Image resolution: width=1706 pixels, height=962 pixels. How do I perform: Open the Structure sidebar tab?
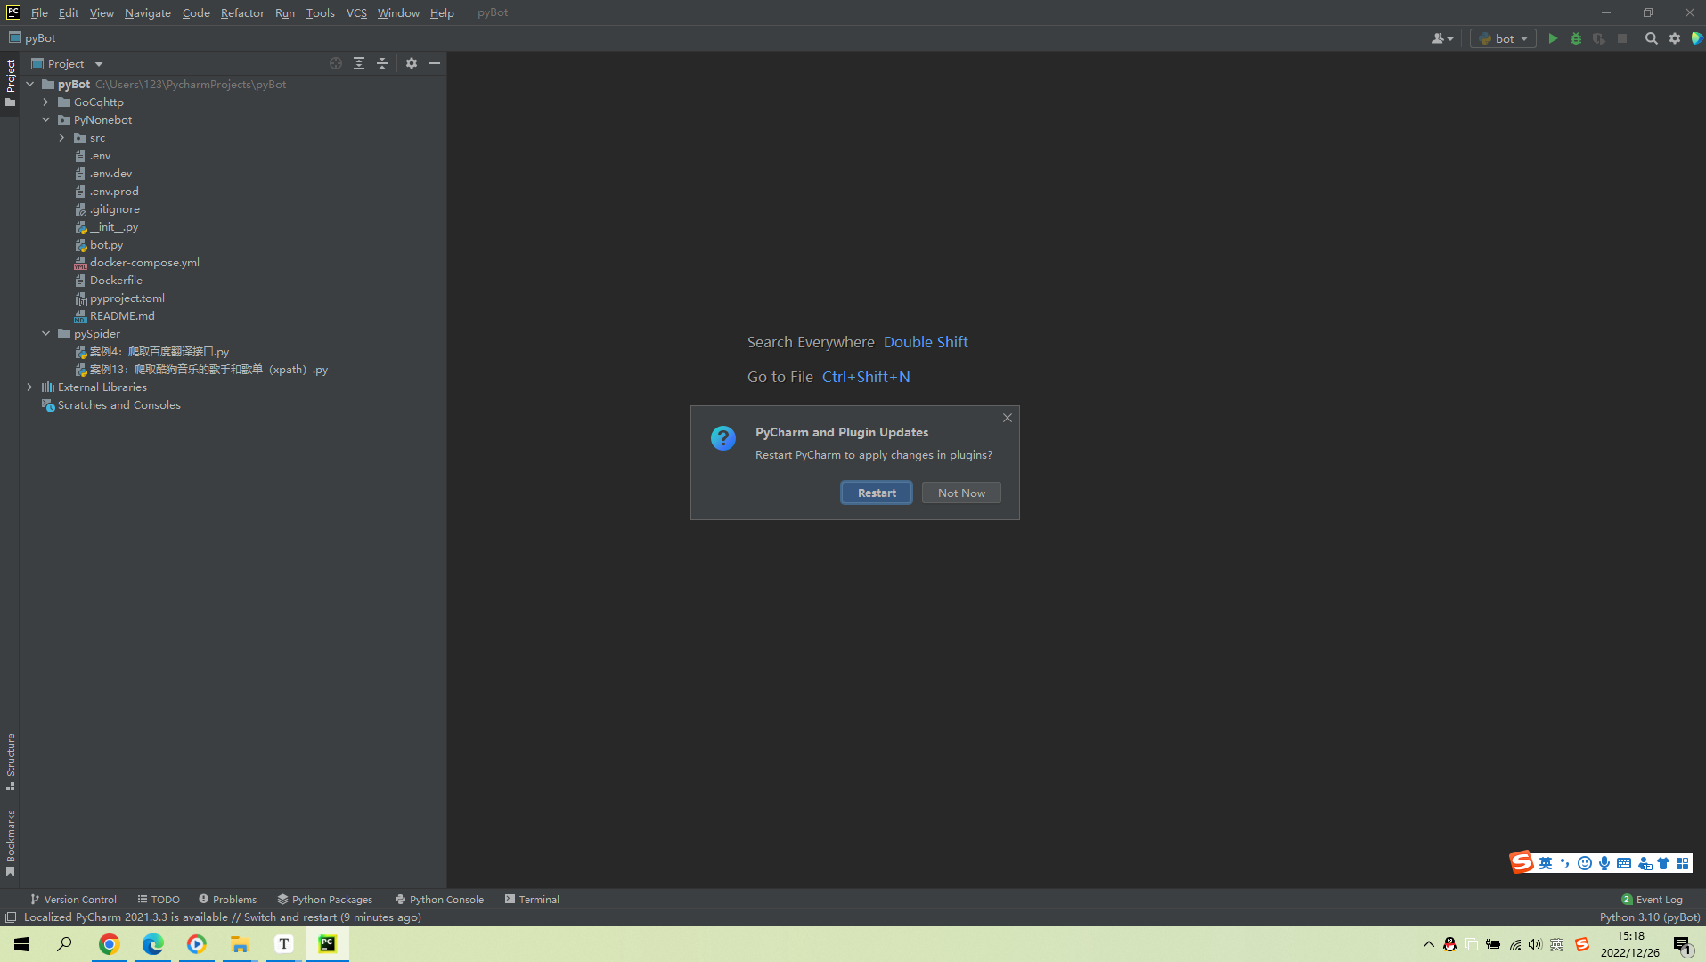10,762
